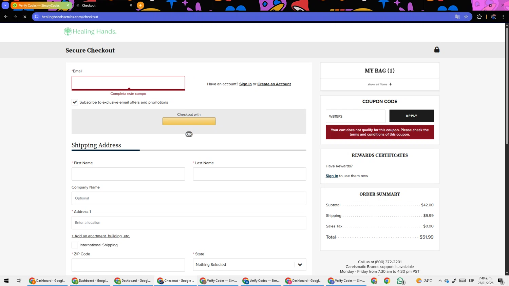The height and width of the screenshot is (286, 509).
Task: Enable the International Shipping checkbox
Action: [75, 245]
